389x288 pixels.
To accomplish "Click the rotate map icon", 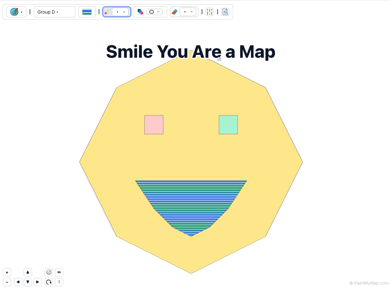I will point(49,282).
